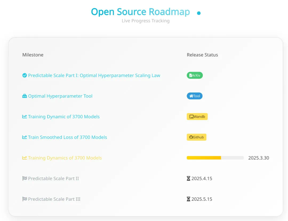Open Train Smoothed Loss of 3700 Models link
Viewport: 288px width, 221px height.
coord(67,137)
